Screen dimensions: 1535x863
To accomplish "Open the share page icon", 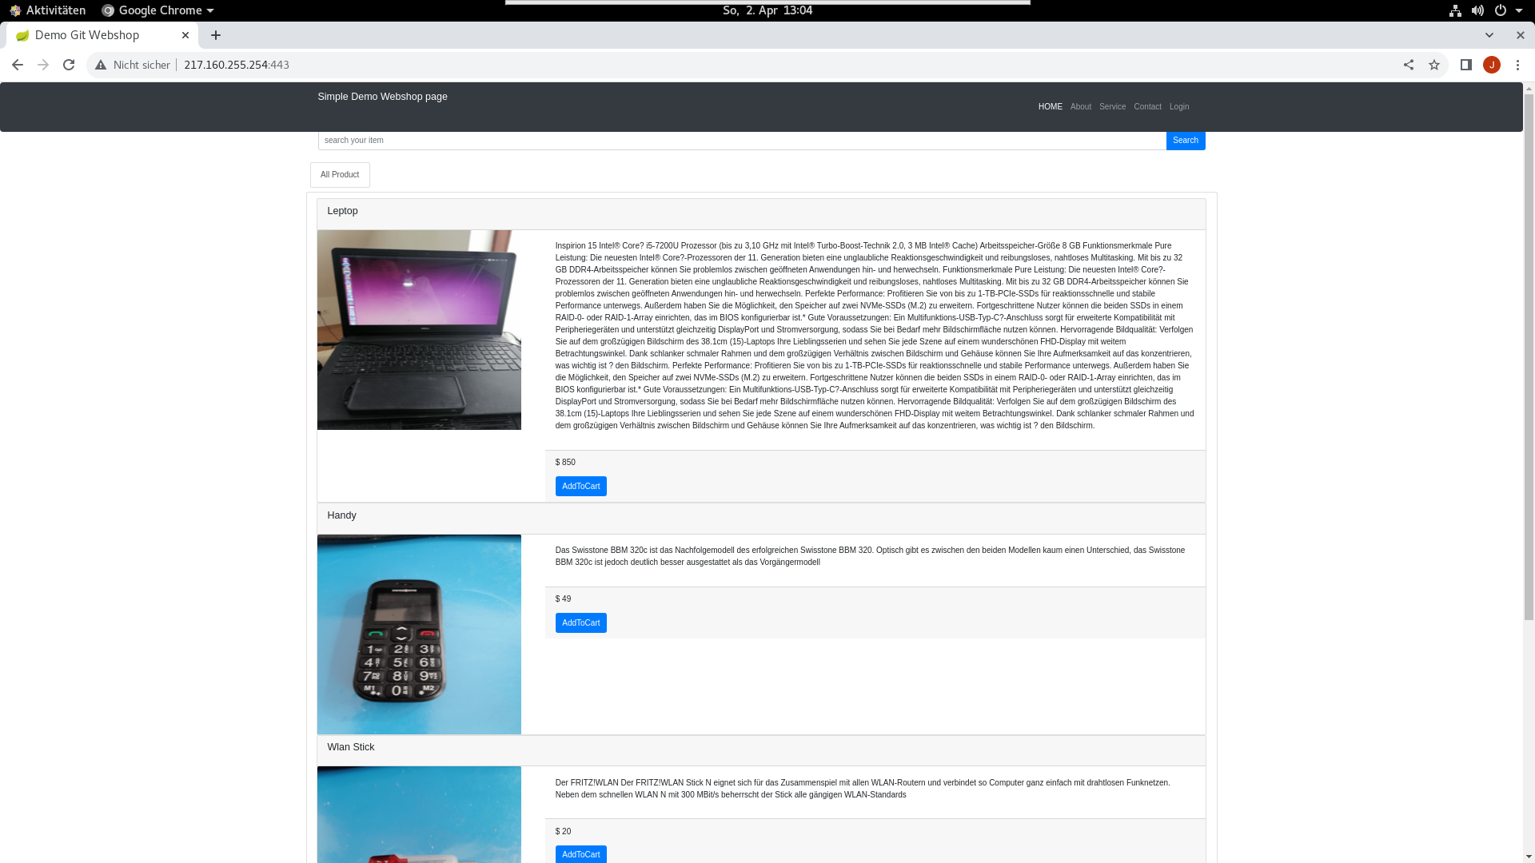I will 1409,65.
